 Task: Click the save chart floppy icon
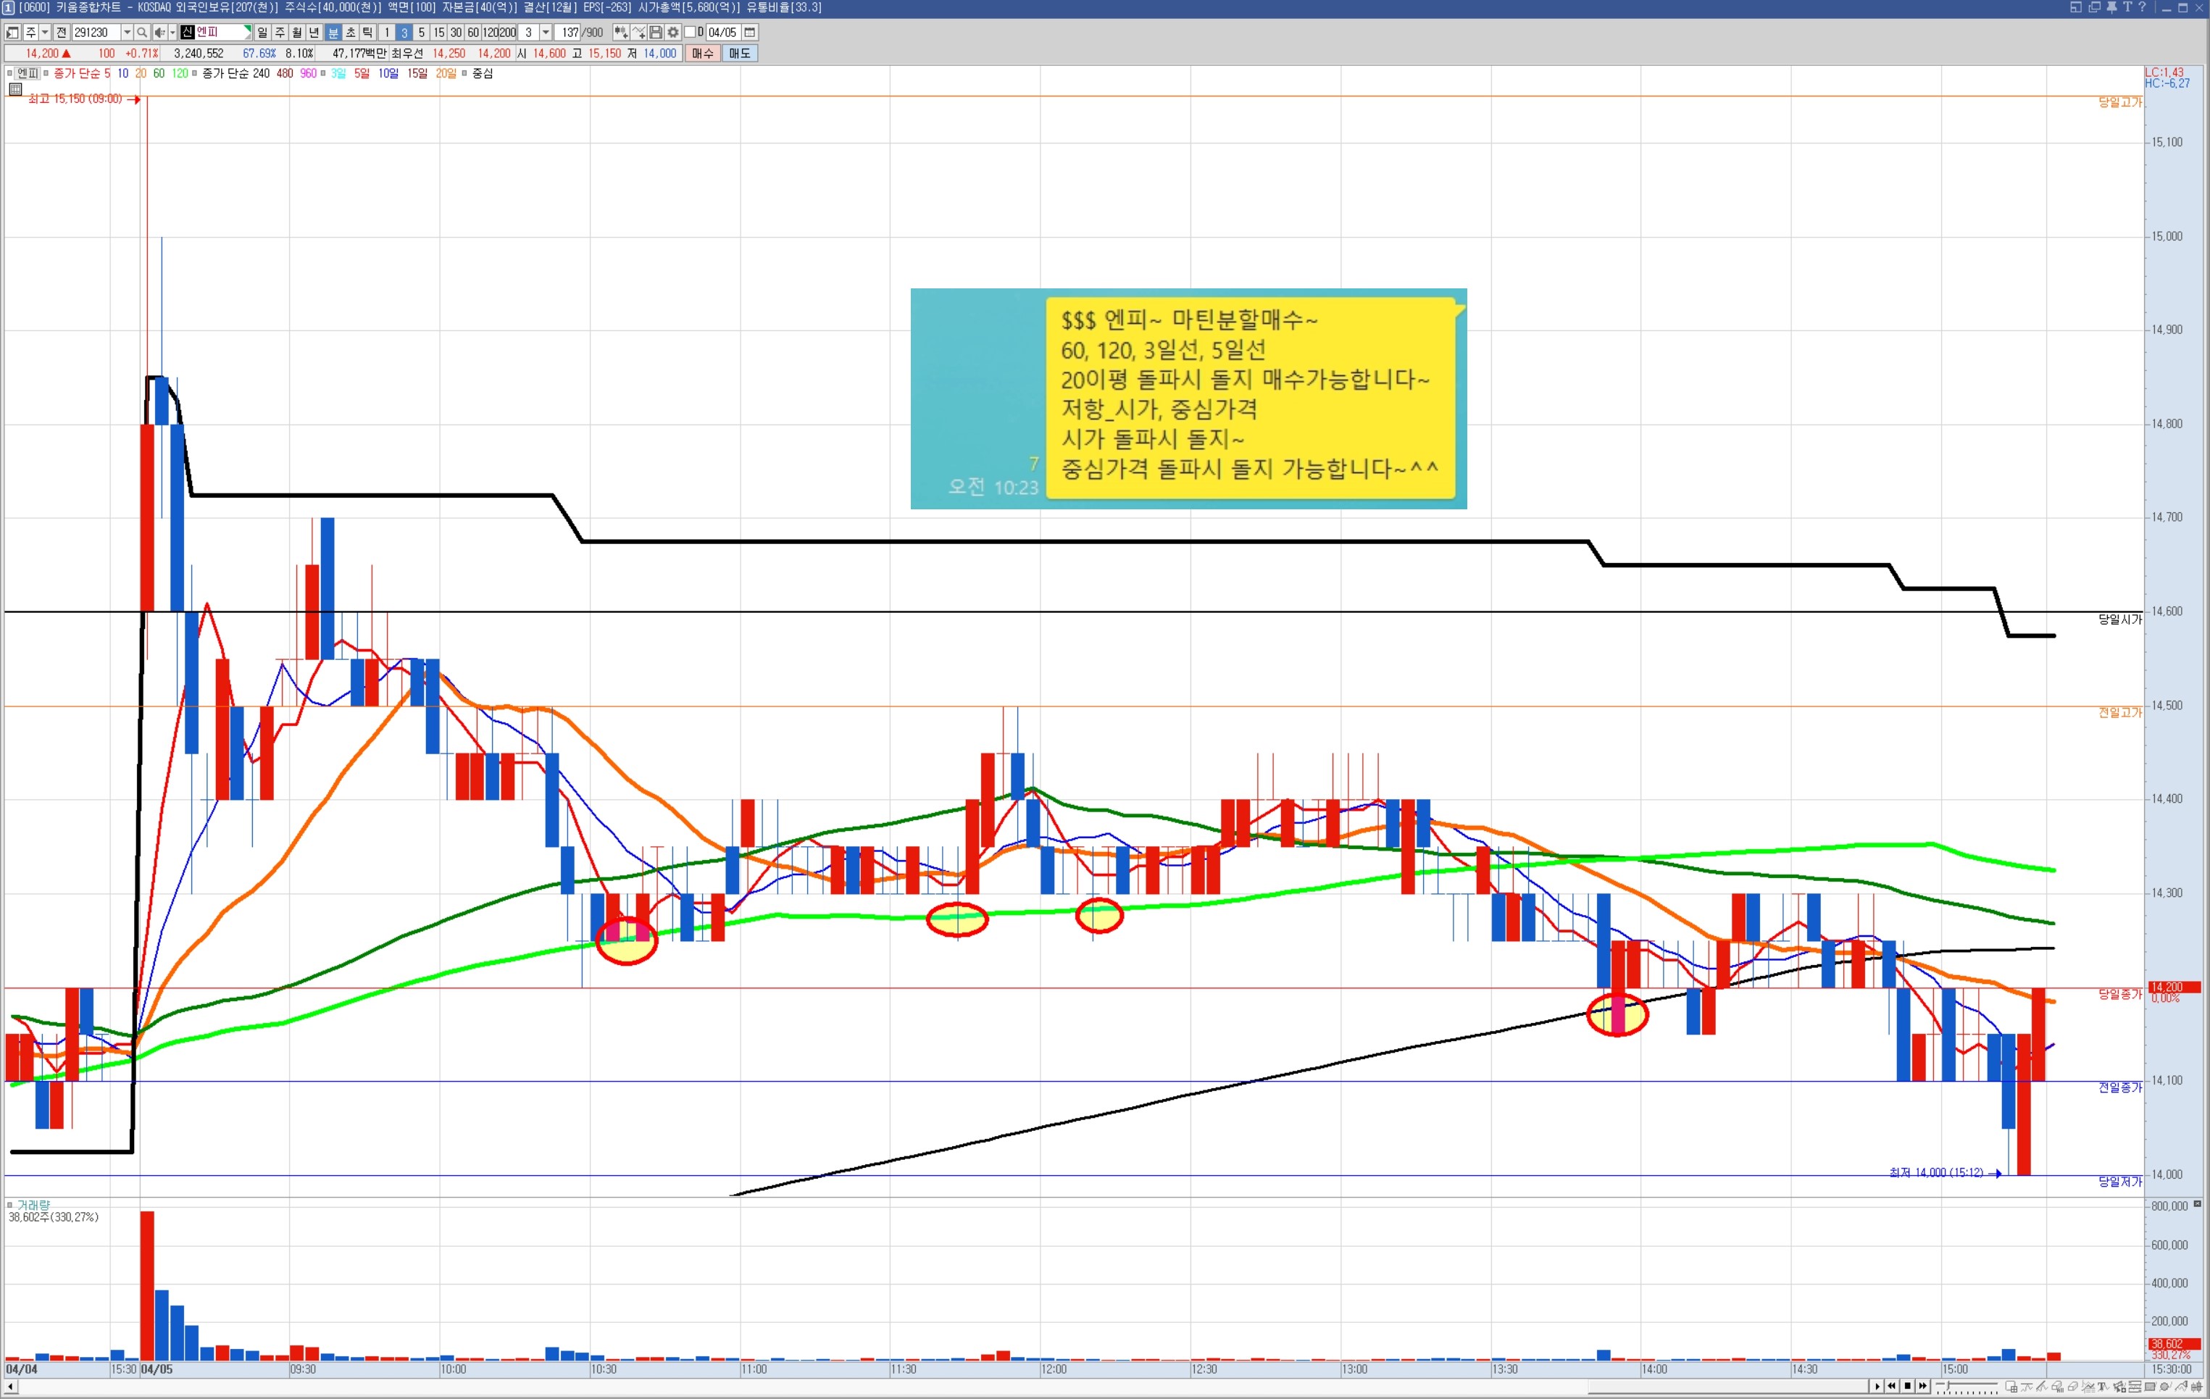click(x=655, y=32)
